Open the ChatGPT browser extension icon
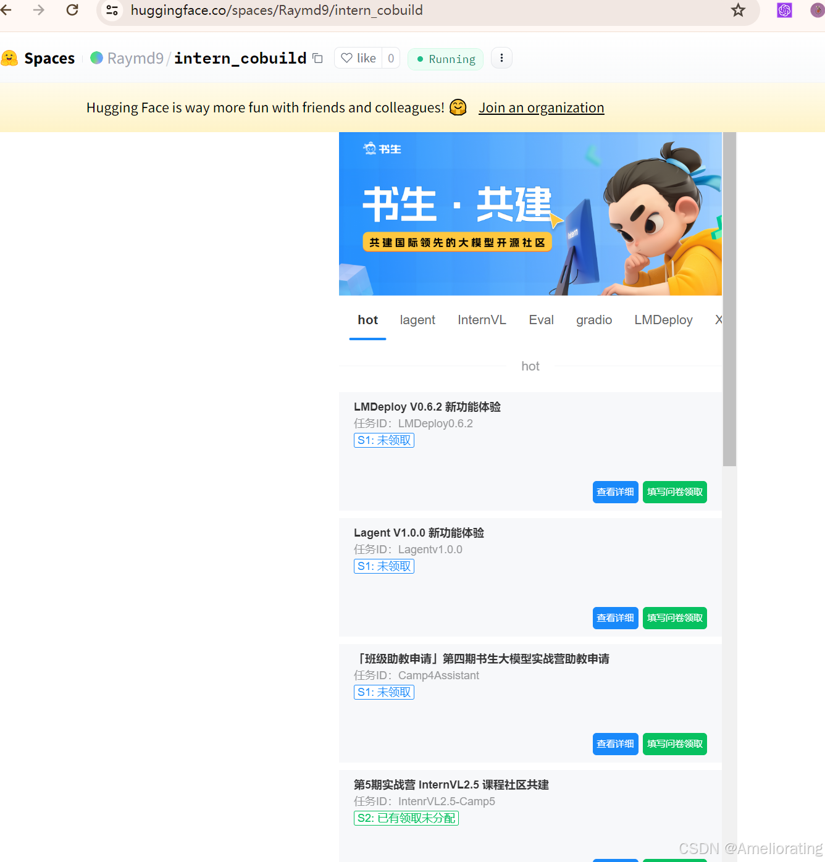 pos(784,10)
